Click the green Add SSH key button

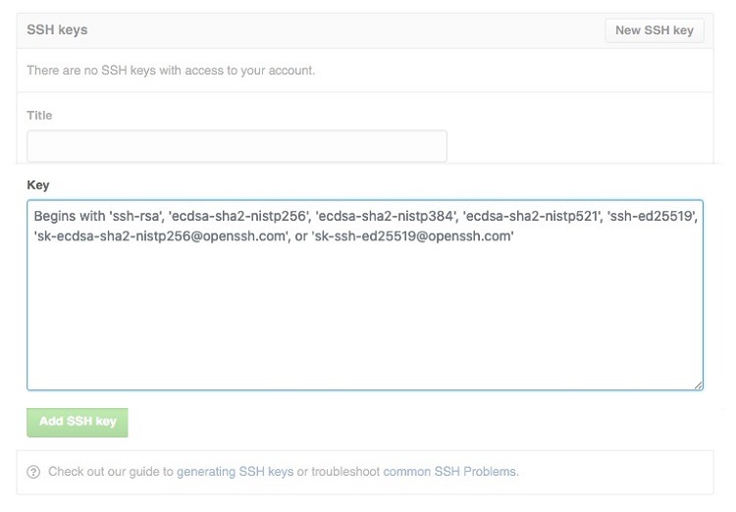click(78, 422)
